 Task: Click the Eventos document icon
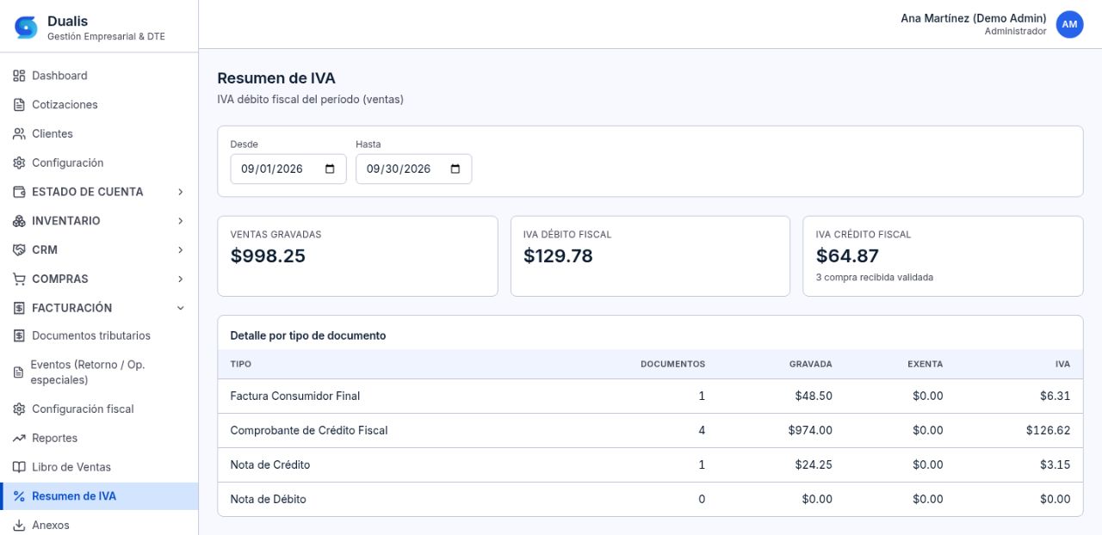(x=19, y=372)
